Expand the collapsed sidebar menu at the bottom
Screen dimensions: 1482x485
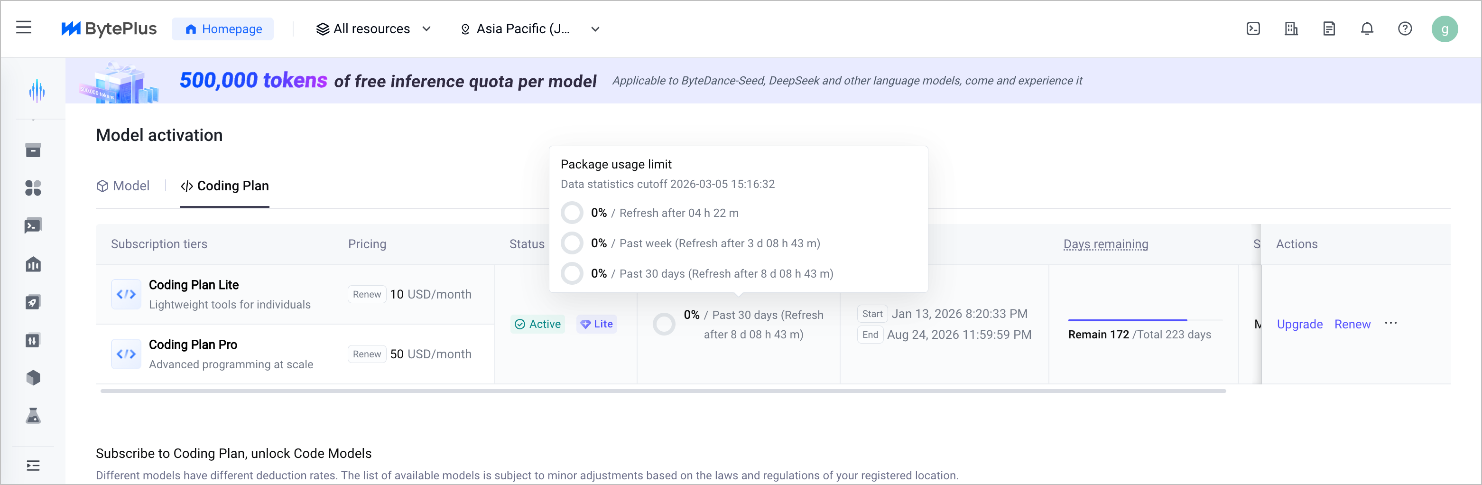click(x=33, y=466)
